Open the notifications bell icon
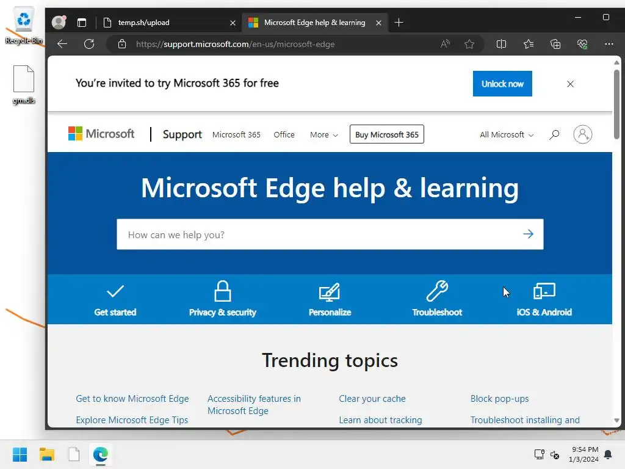This screenshot has width=625, height=469. pos(608,454)
